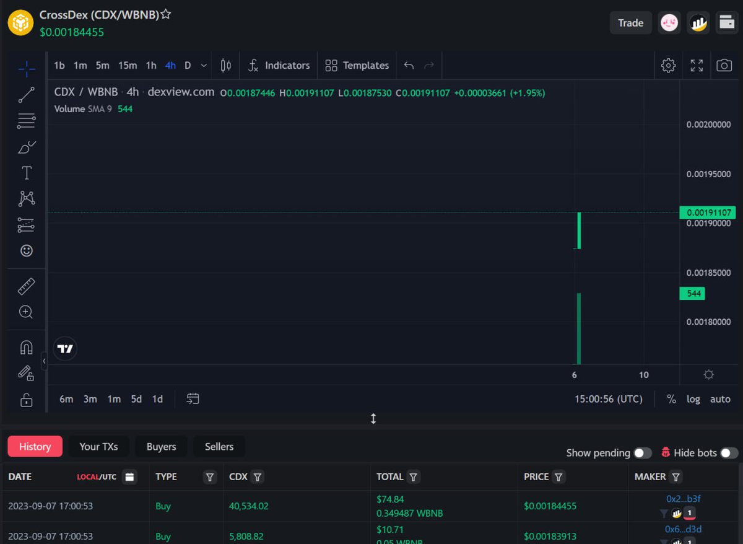This screenshot has height=544, width=743.
Task: Select the trend line drawing tool
Action: [26, 95]
